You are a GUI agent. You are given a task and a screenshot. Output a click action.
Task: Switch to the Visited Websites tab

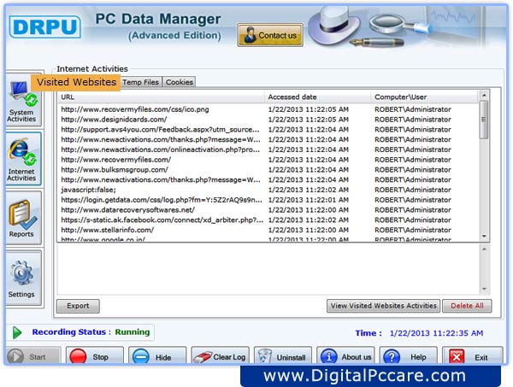76,82
